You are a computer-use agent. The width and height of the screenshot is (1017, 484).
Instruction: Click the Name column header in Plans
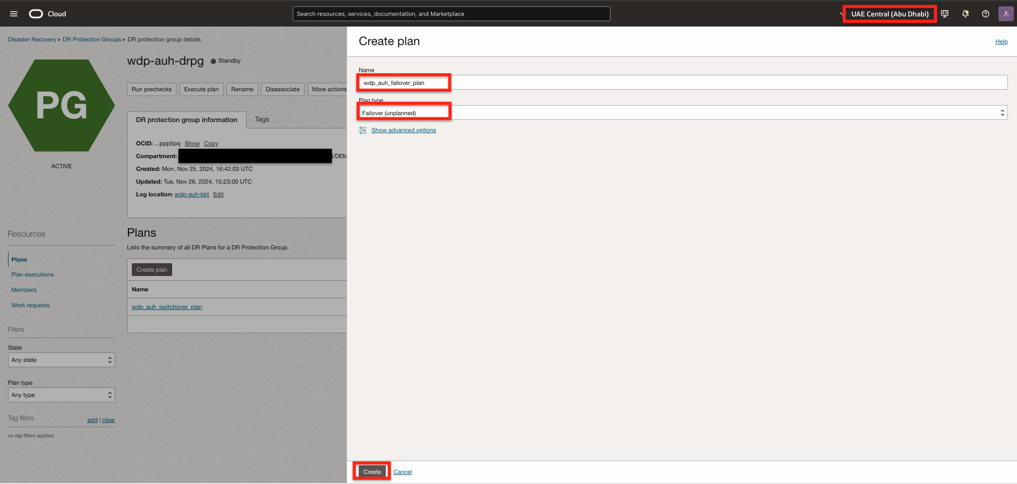tap(140, 289)
